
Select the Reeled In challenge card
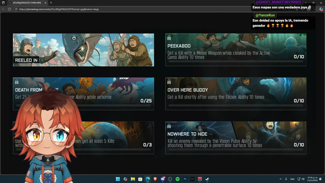pos(84,50)
